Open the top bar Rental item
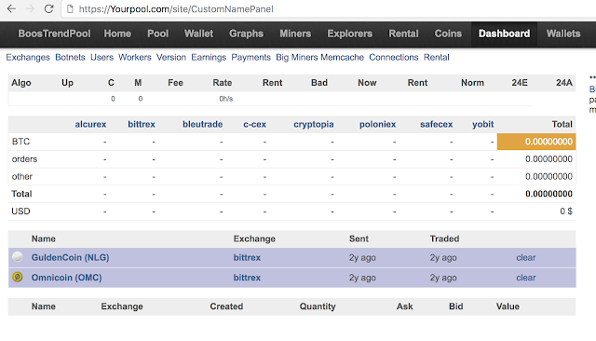The width and height of the screenshot is (596, 341). tap(403, 34)
